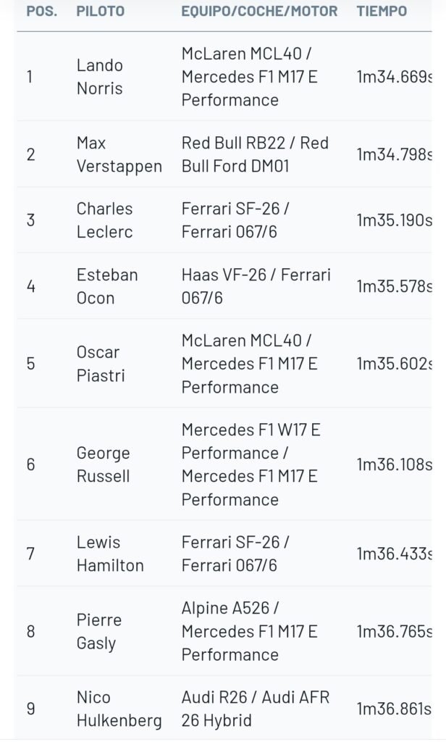Select Oscar Piastri's name

tap(101, 363)
